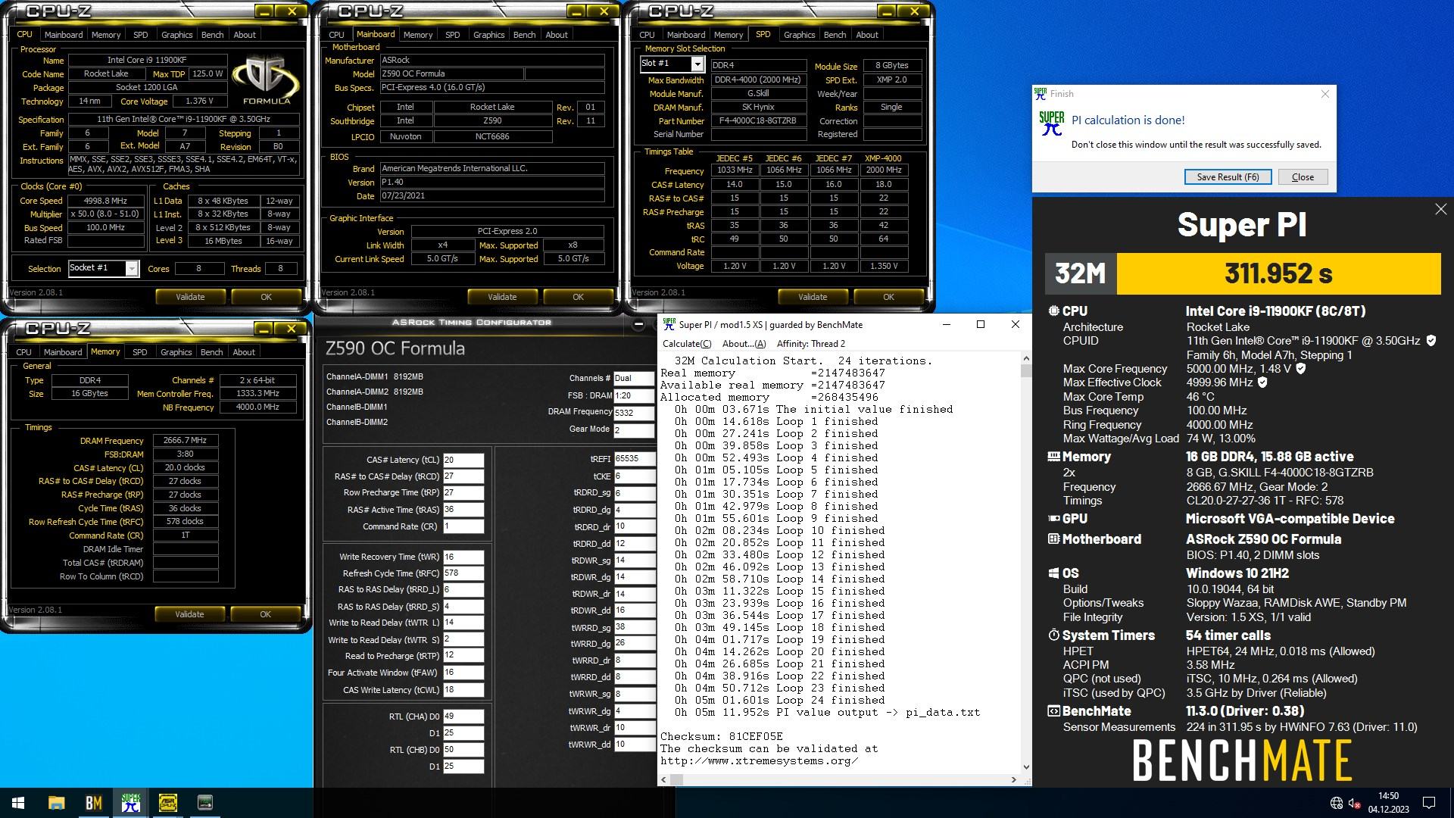The height and width of the screenshot is (818, 1454).
Task: Switch to Graphics tab in CPU-Z Mainboard window
Action: [488, 35]
